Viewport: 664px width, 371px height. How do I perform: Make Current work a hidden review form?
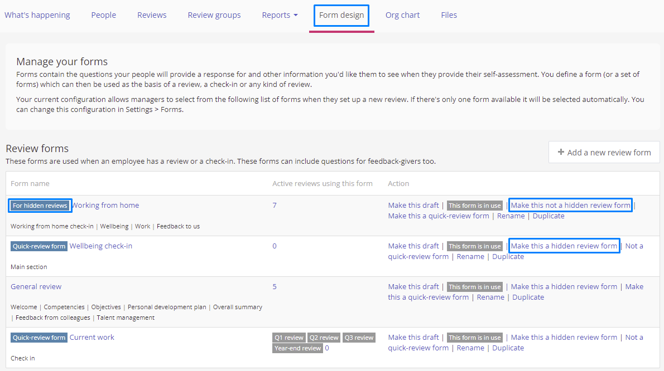coord(564,337)
